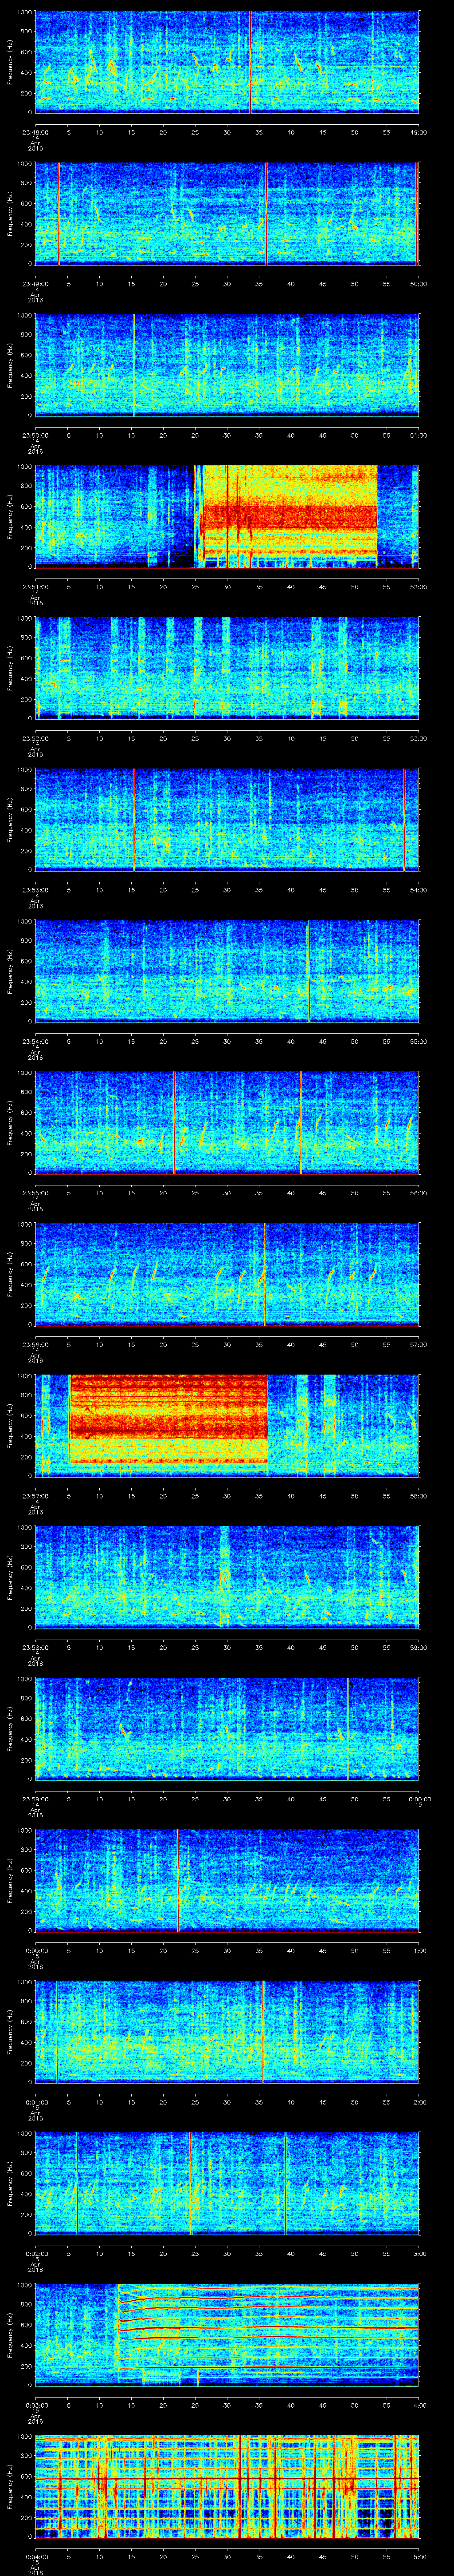The width and height of the screenshot is (454, 2576).
Task: Click the '49:00' end time label
Action: [x=419, y=132]
